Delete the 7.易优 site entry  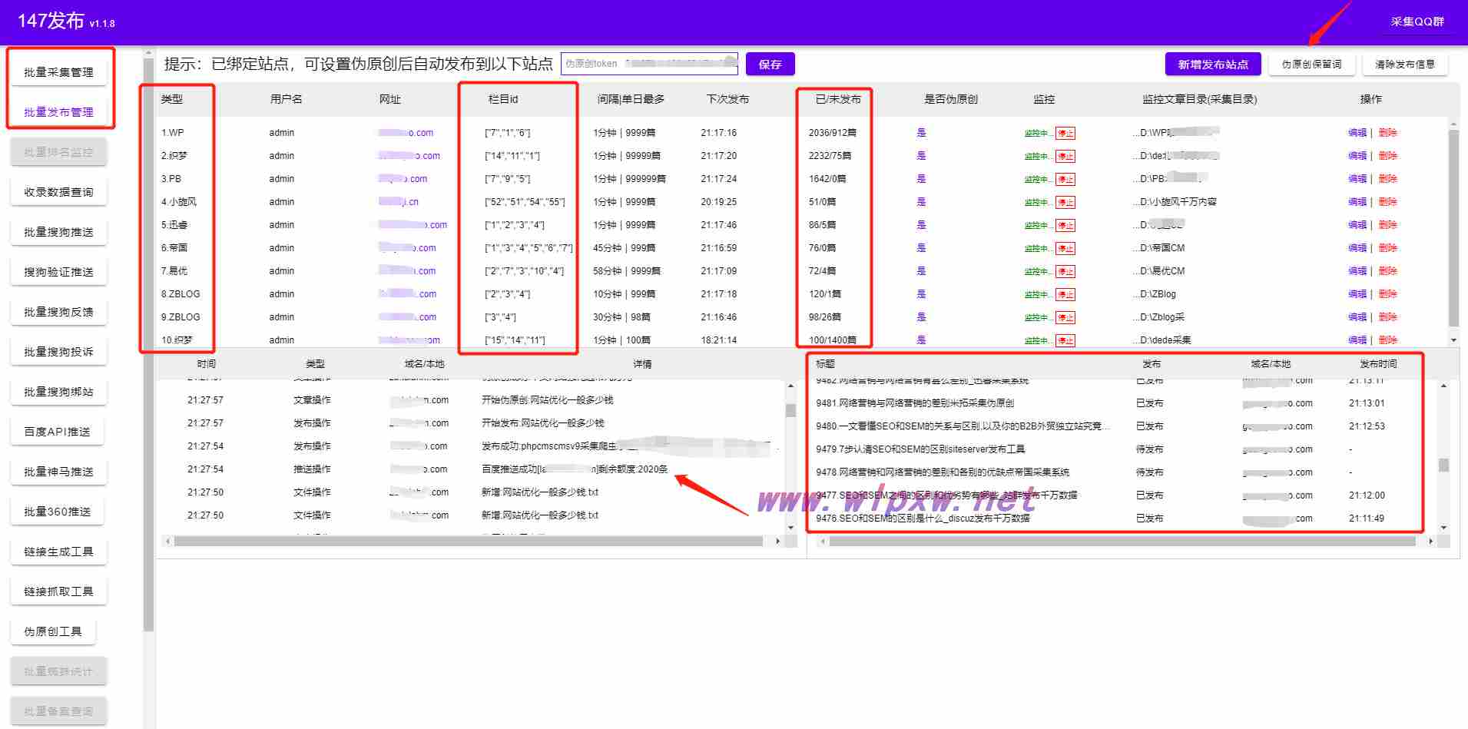coord(1387,271)
